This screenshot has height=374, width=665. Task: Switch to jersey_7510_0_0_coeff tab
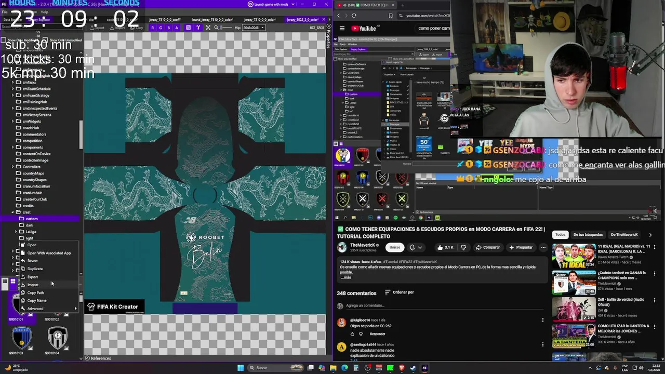click(165, 20)
